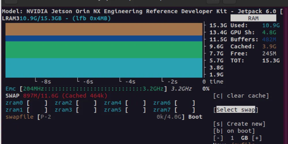This screenshot has width=288, height=144.
Task: Click the Free 245M value
Action: [x=269, y=54]
